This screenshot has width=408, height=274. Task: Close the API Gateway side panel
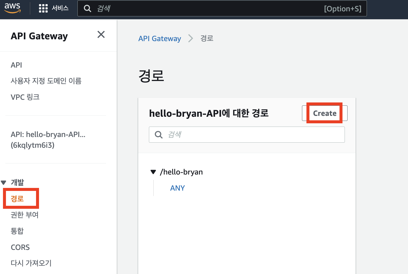(101, 35)
